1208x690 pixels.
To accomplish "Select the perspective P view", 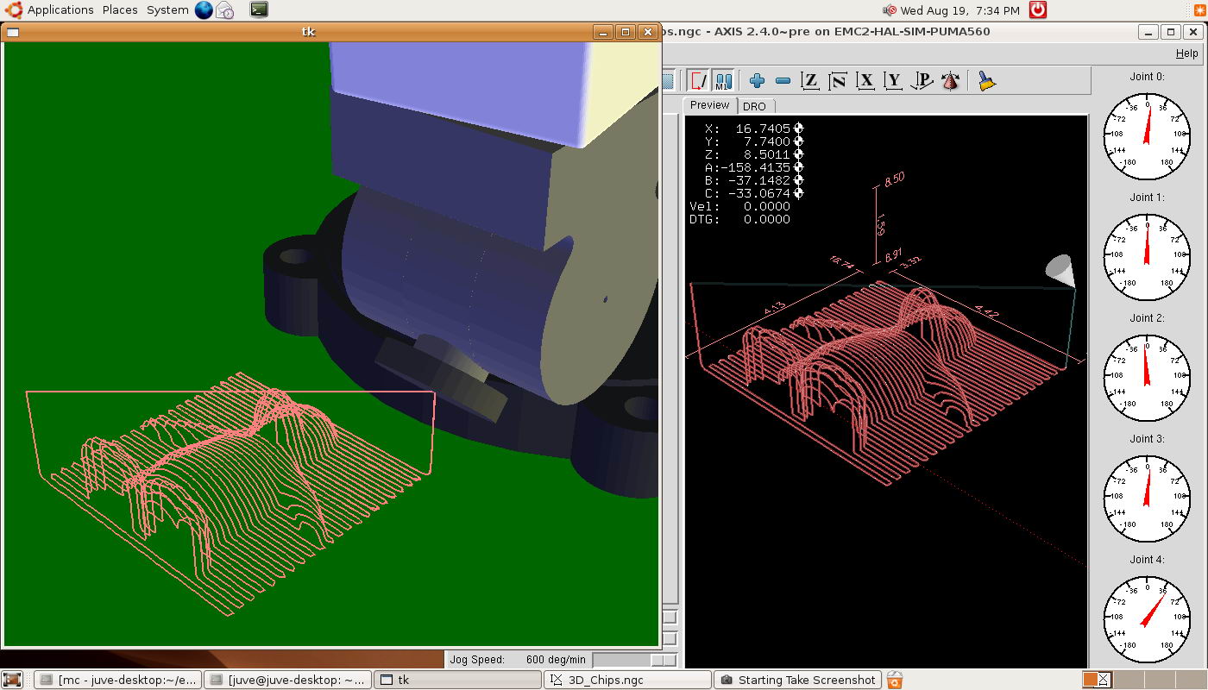I will (922, 81).
